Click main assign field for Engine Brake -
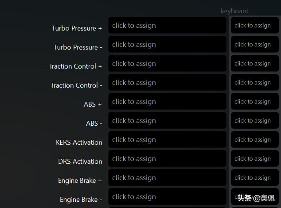This screenshot has width=281, height=208. point(167,197)
